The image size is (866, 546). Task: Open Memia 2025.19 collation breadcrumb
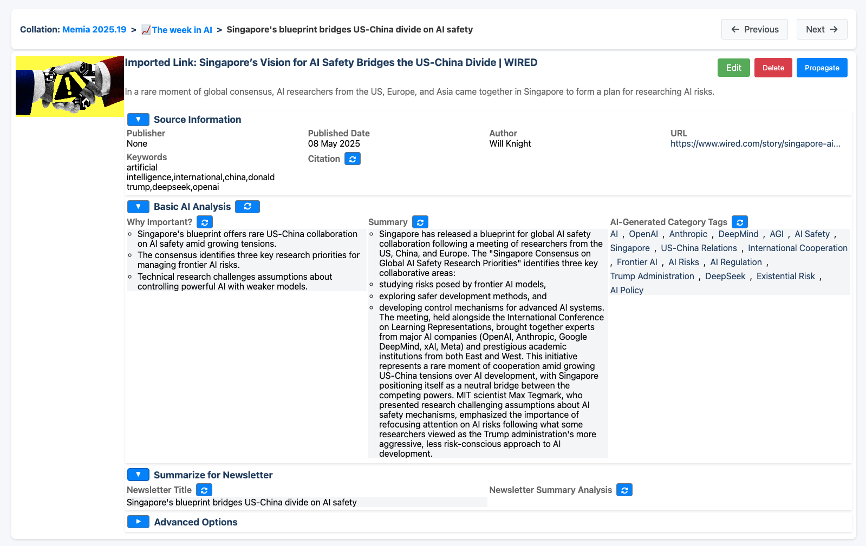[x=94, y=30]
